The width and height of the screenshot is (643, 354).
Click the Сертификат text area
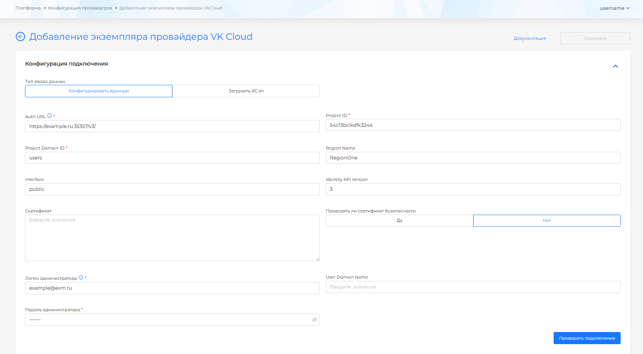(x=172, y=238)
